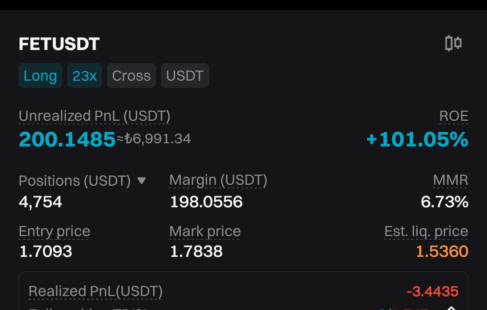487x310 pixels.
Task: Tap the +101.05% ROE value
Action: [417, 139]
